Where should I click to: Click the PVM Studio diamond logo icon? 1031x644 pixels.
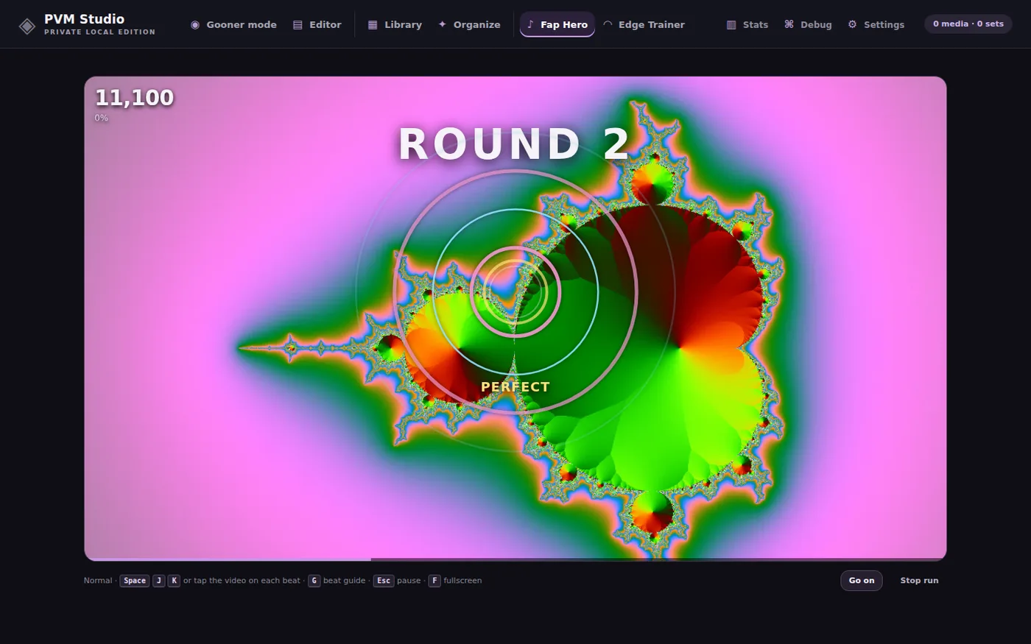coord(27,26)
